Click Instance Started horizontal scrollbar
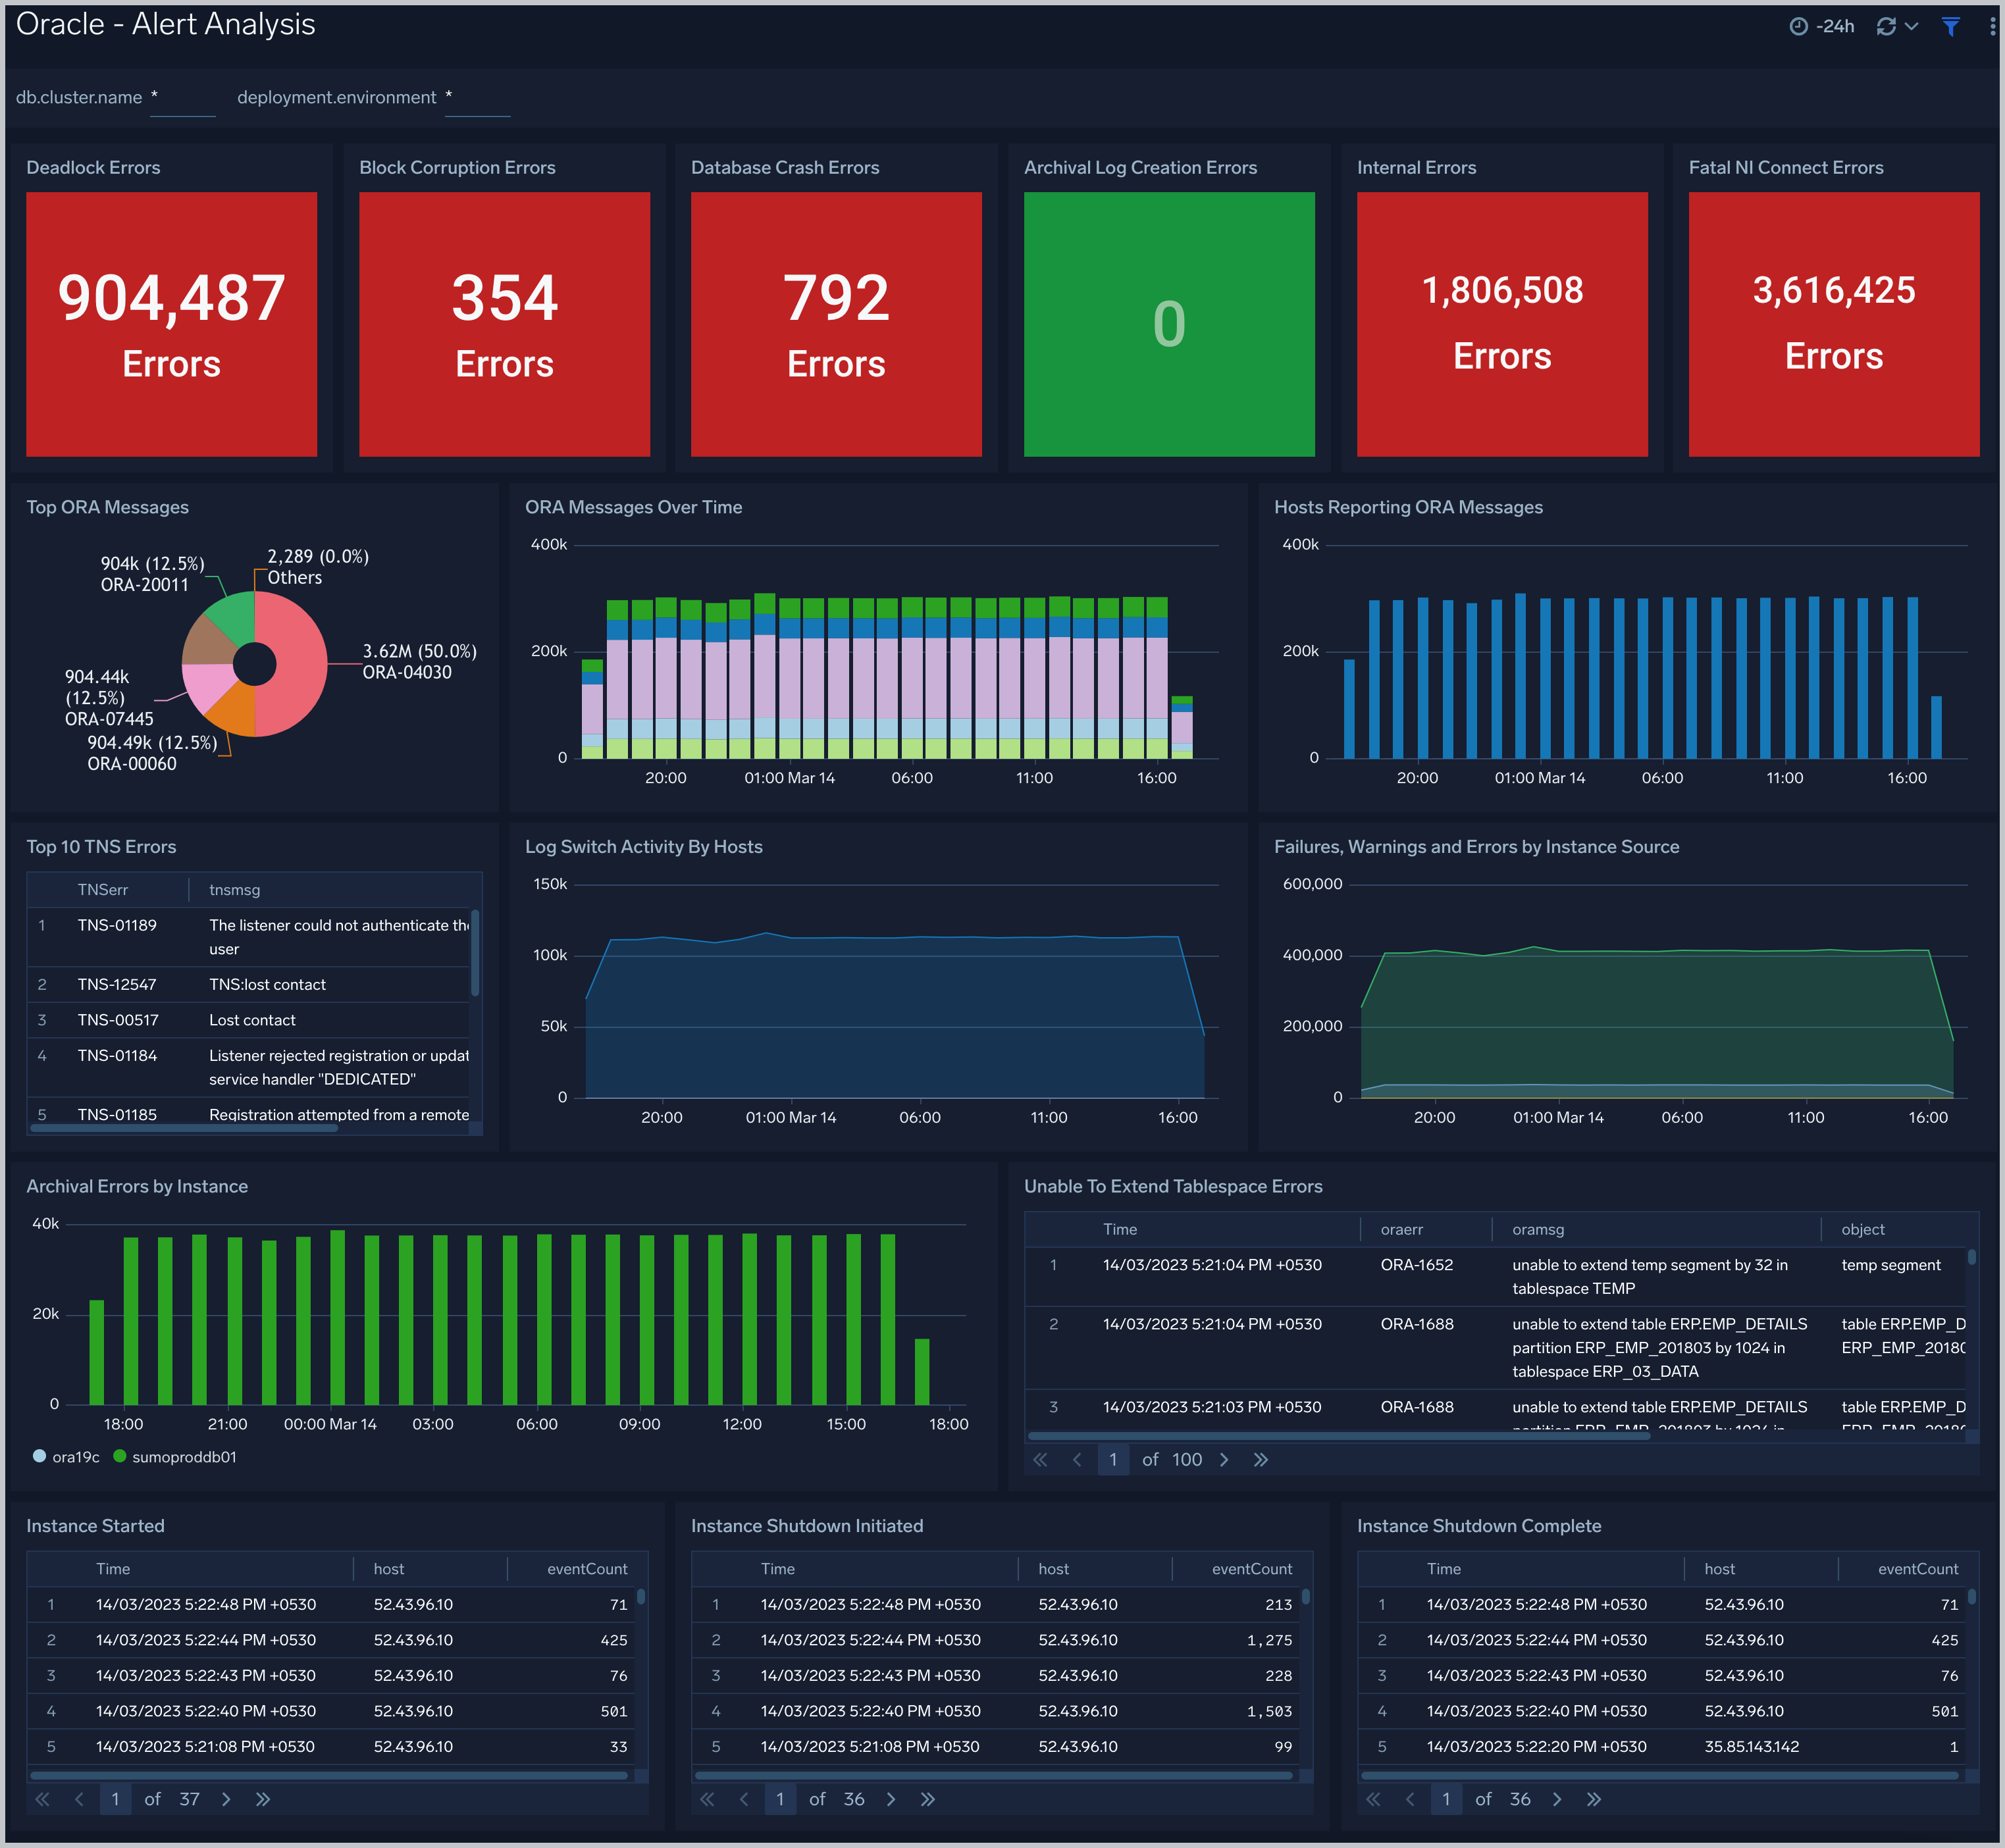Image resolution: width=2005 pixels, height=1848 pixels. tap(329, 1776)
